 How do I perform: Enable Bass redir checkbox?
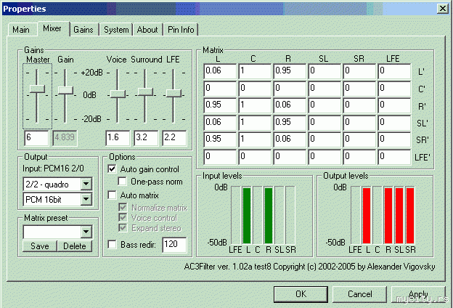pyautogui.click(x=112, y=244)
